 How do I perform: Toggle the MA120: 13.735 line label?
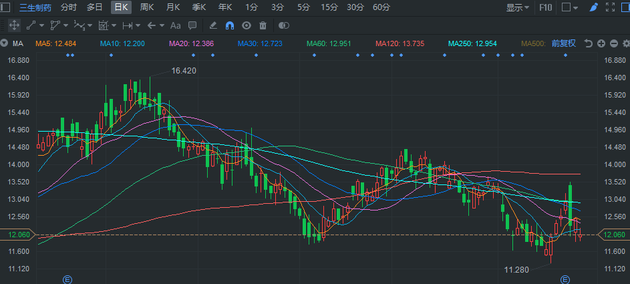click(x=400, y=43)
